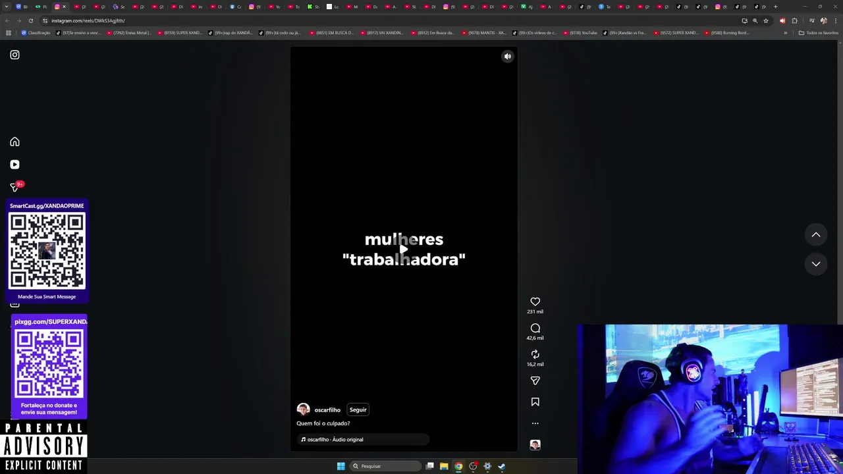This screenshot has width=843, height=474.
Task: Open the '(9338) YouTube' bookmark
Action: coord(580,32)
